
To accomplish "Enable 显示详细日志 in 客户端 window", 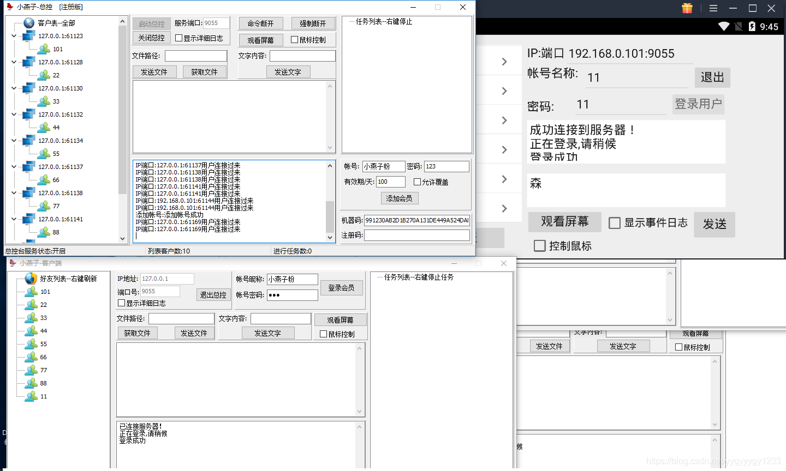I will click(x=122, y=303).
